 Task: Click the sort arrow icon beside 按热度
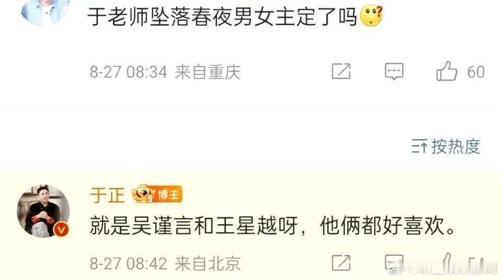419,147
